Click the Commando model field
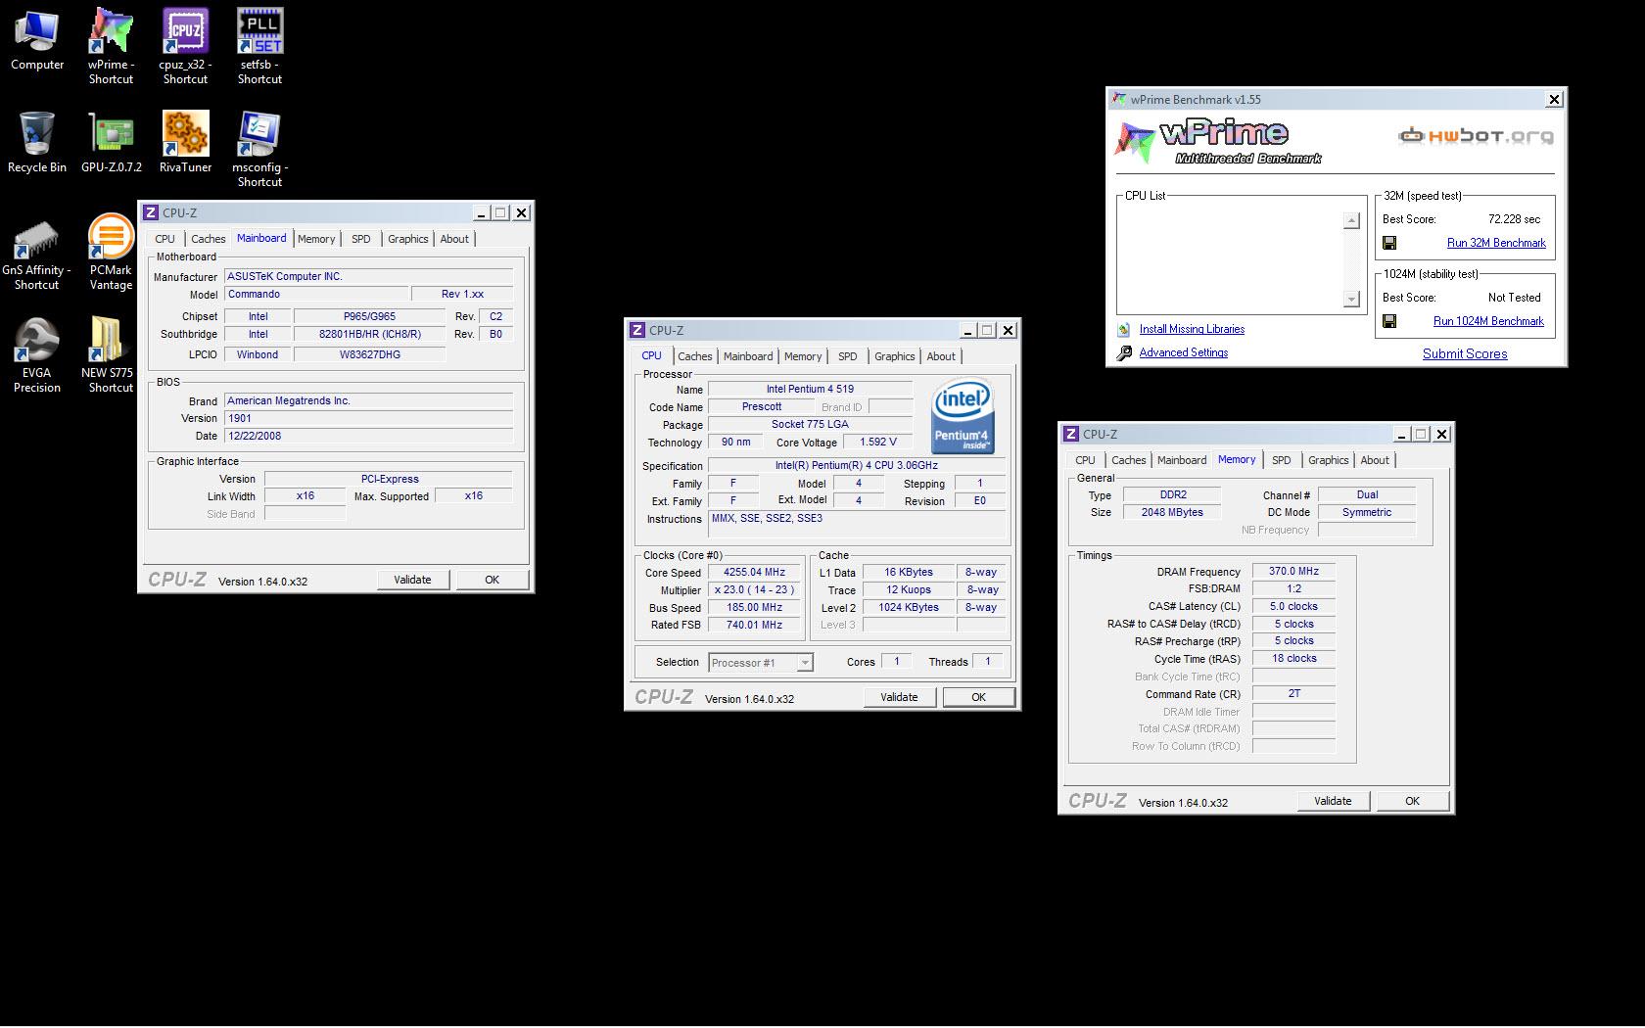Viewport: 1645px width, 1028px height. [x=316, y=295]
